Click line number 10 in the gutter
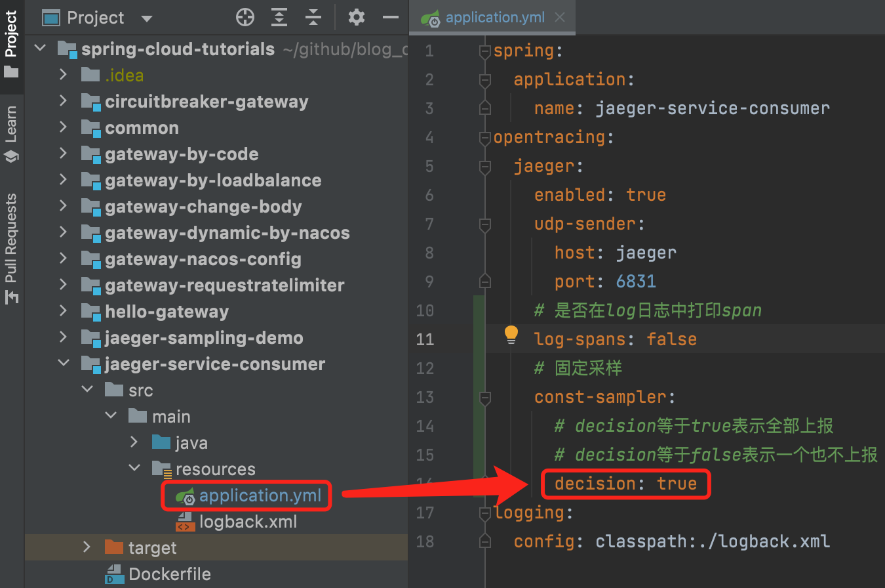Image resolution: width=885 pixels, height=588 pixels. tap(425, 310)
